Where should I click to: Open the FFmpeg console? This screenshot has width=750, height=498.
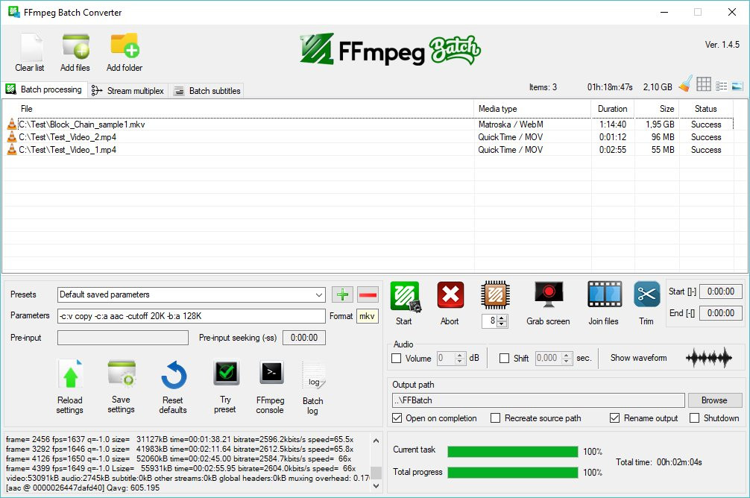[271, 373]
